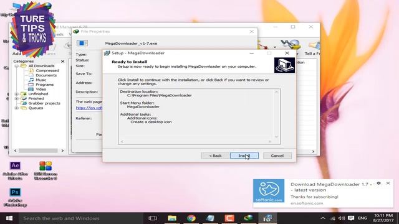Open BSR Screen Recorder desktop shortcut
Image resolution: width=399 pixels, height=224 pixels.
click(x=46, y=170)
